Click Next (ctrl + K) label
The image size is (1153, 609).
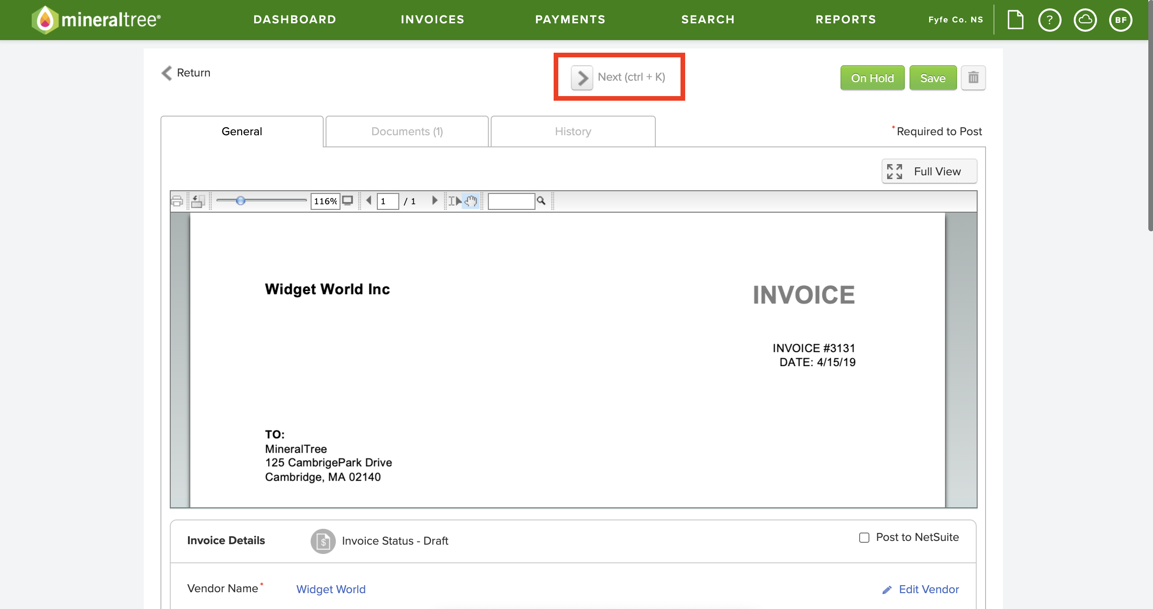point(632,77)
